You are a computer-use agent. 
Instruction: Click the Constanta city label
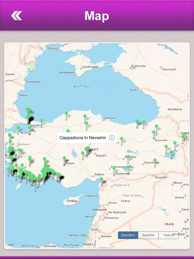pyautogui.click(x=33, y=82)
